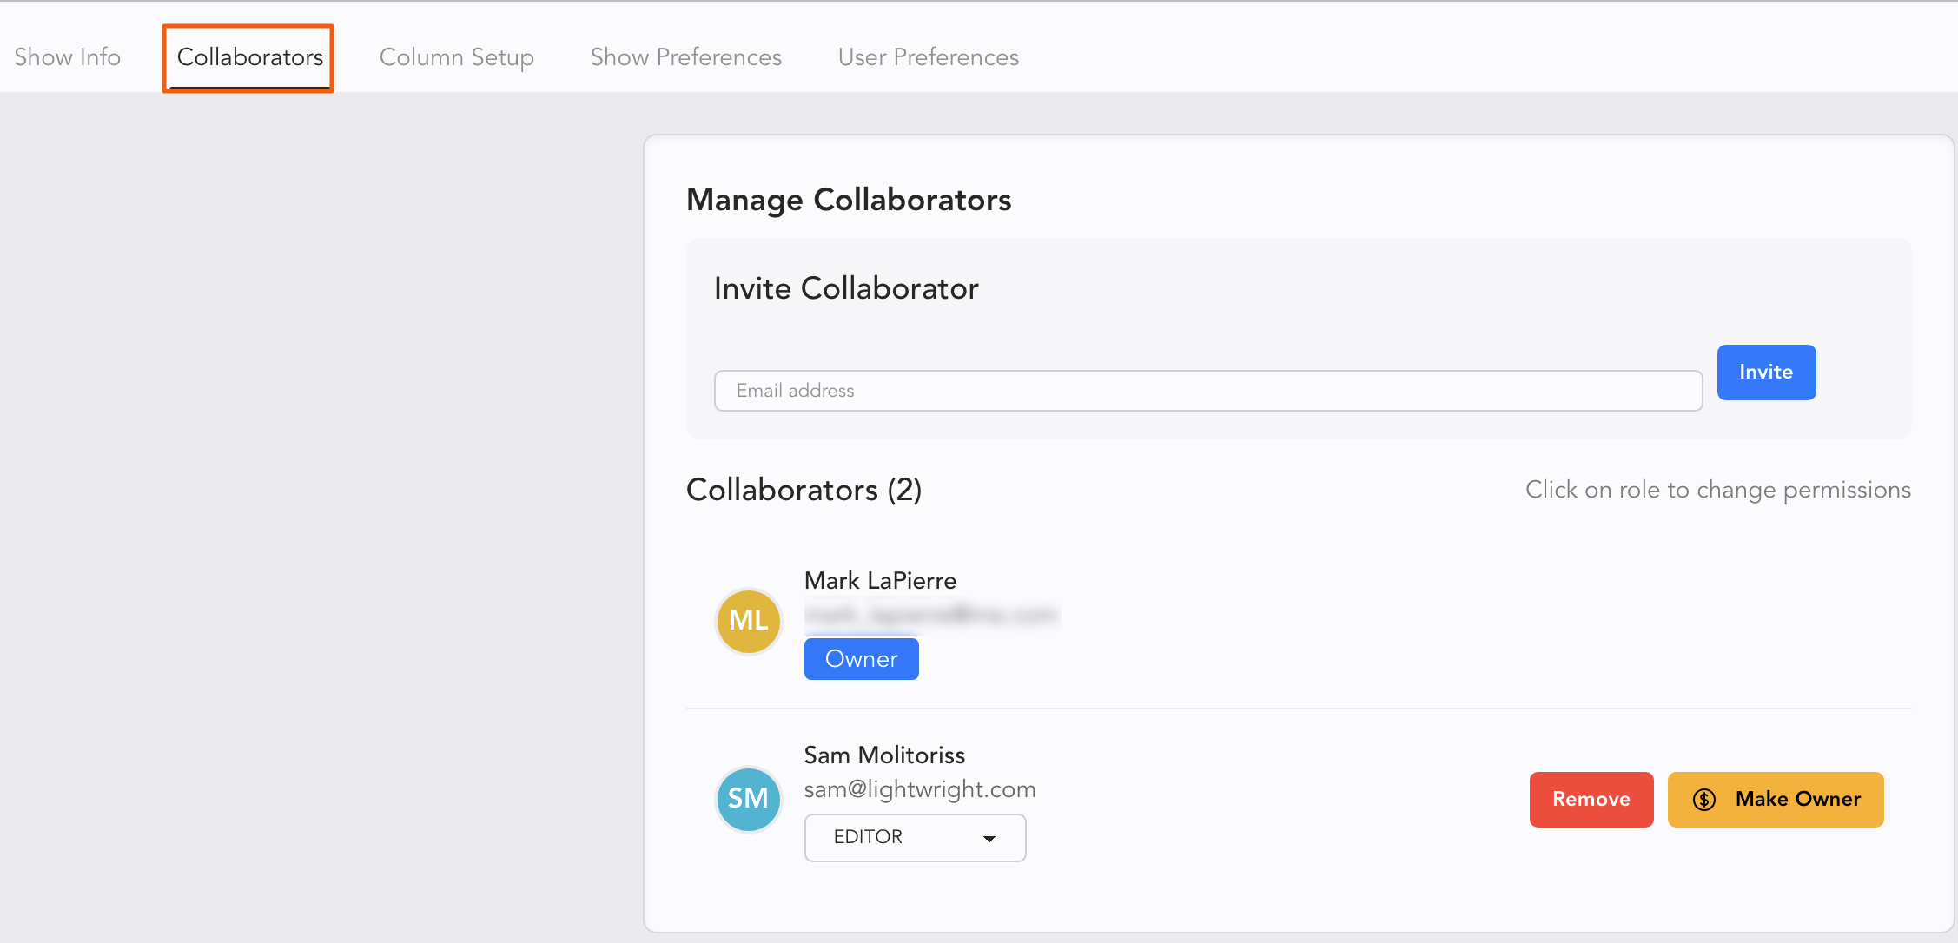The width and height of the screenshot is (1958, 943).
Task: Click 'Click on role to change permissions' hint
Action: point(1718,491)
